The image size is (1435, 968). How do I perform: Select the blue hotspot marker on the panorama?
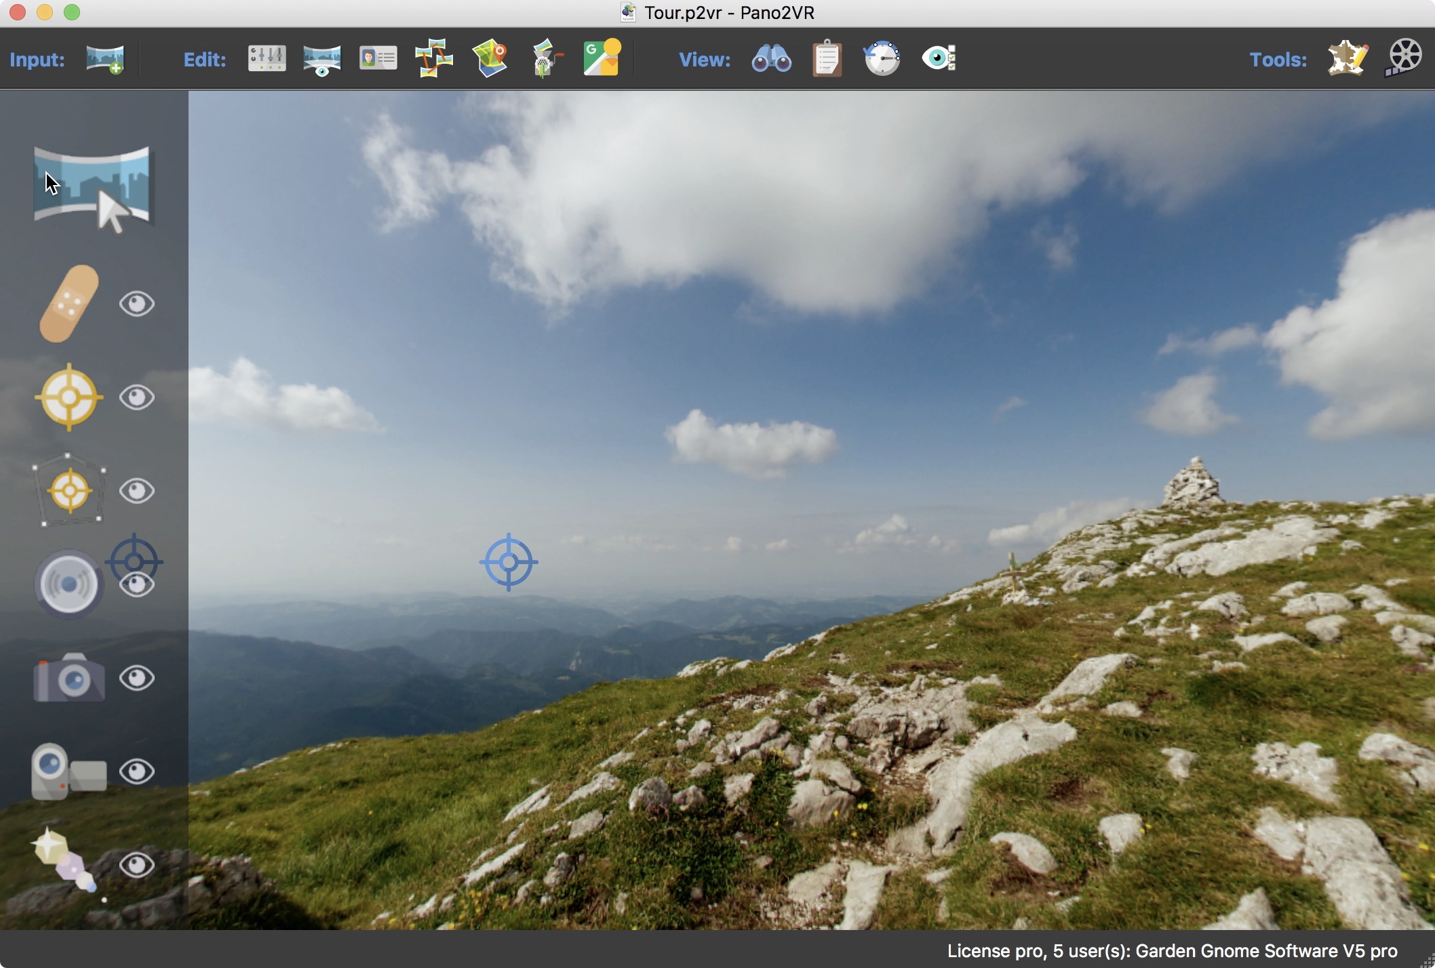(508, 561)
